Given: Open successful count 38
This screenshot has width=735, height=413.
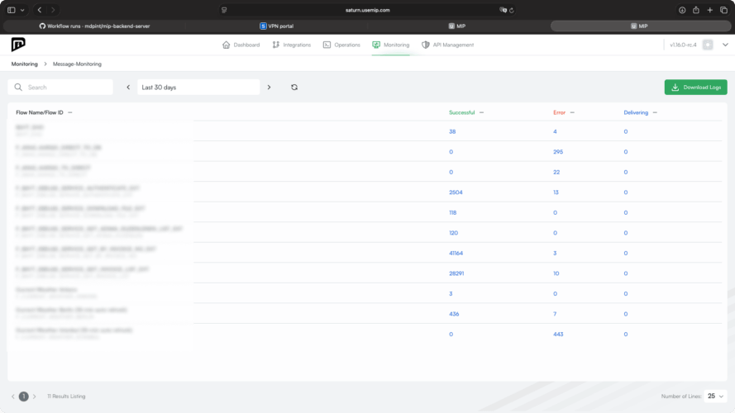Looking at the screenshot, I should (452, 131).
